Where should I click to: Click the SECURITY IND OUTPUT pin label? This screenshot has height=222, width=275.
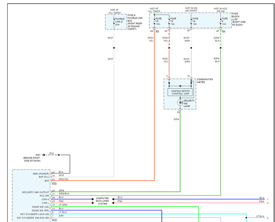36,192
